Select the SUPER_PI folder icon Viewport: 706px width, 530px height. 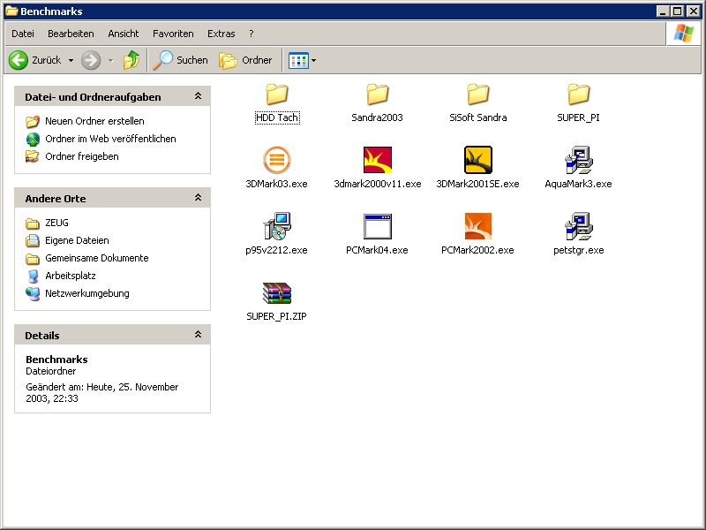pos(578,94)
